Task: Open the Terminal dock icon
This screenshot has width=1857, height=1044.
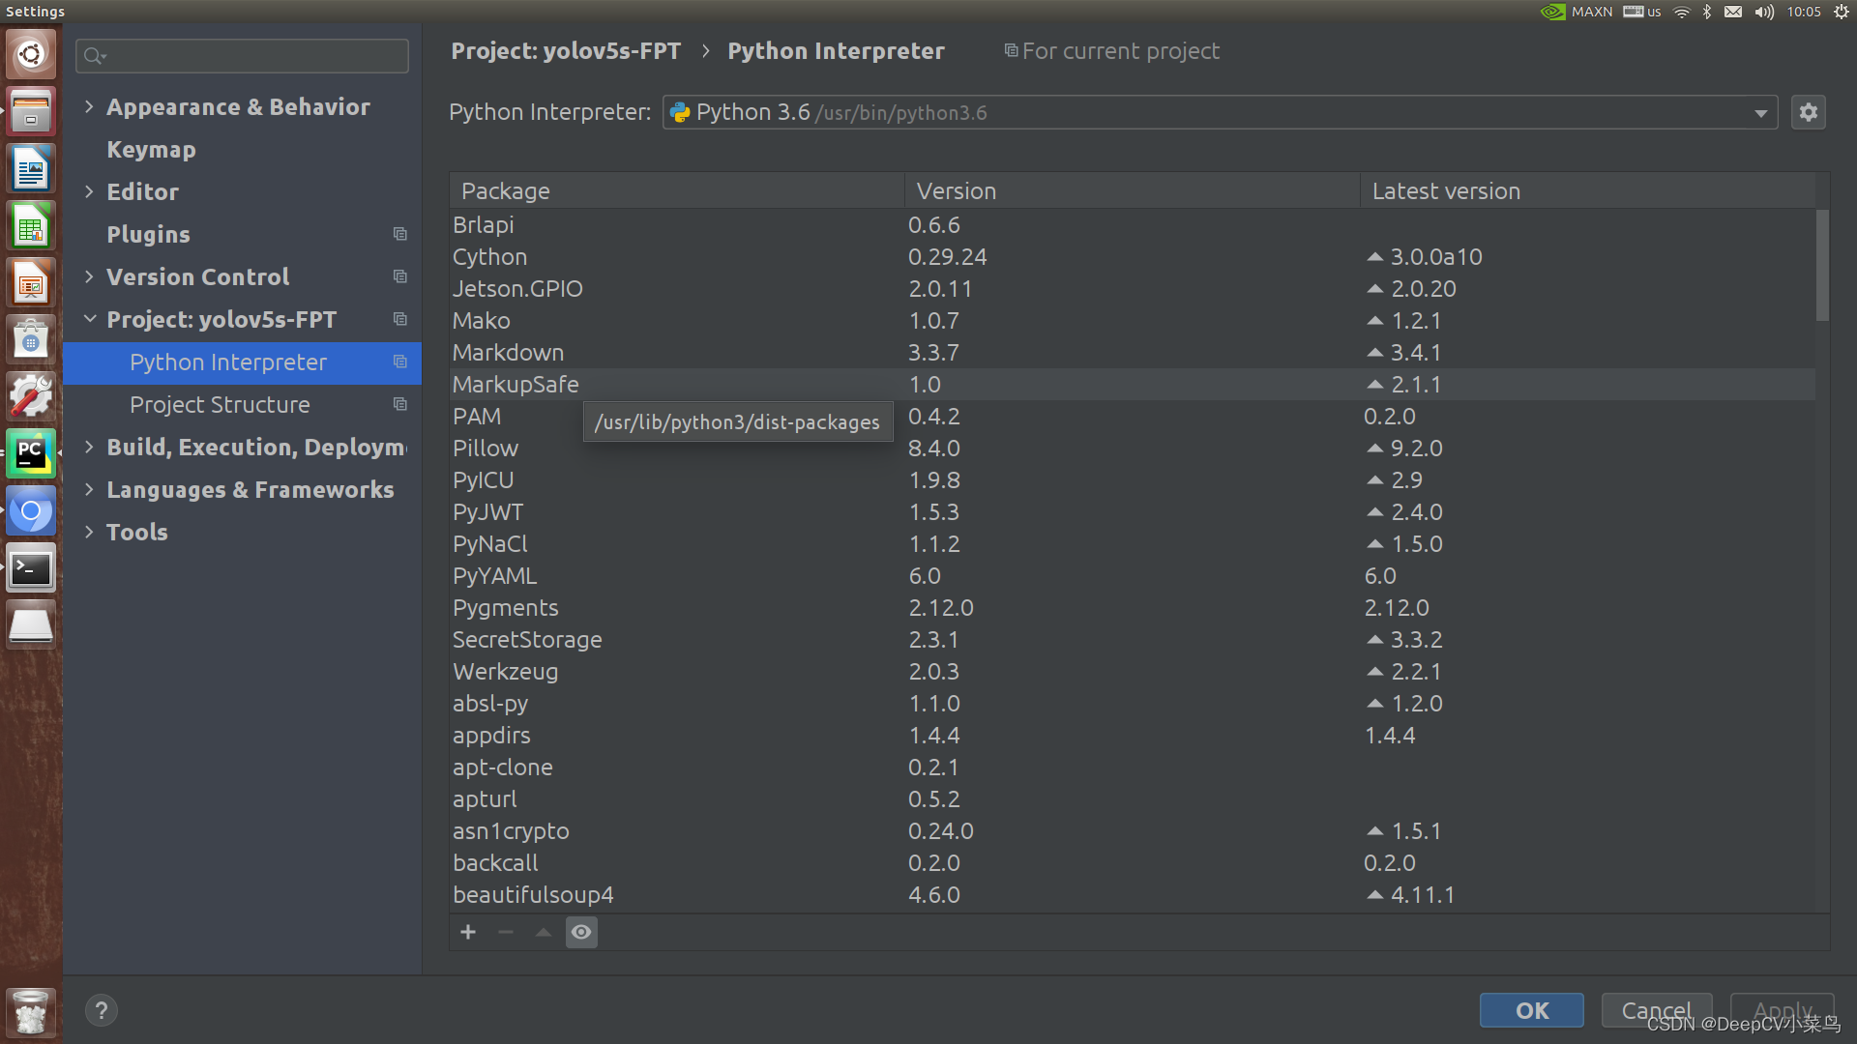Action: [31, 568]
